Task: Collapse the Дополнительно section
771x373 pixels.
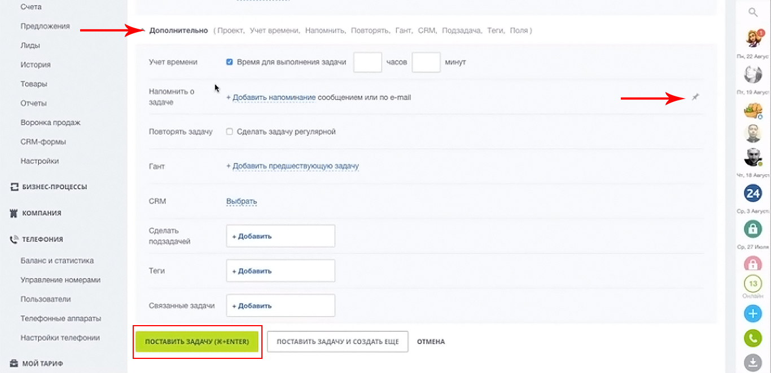Action: 178,30
